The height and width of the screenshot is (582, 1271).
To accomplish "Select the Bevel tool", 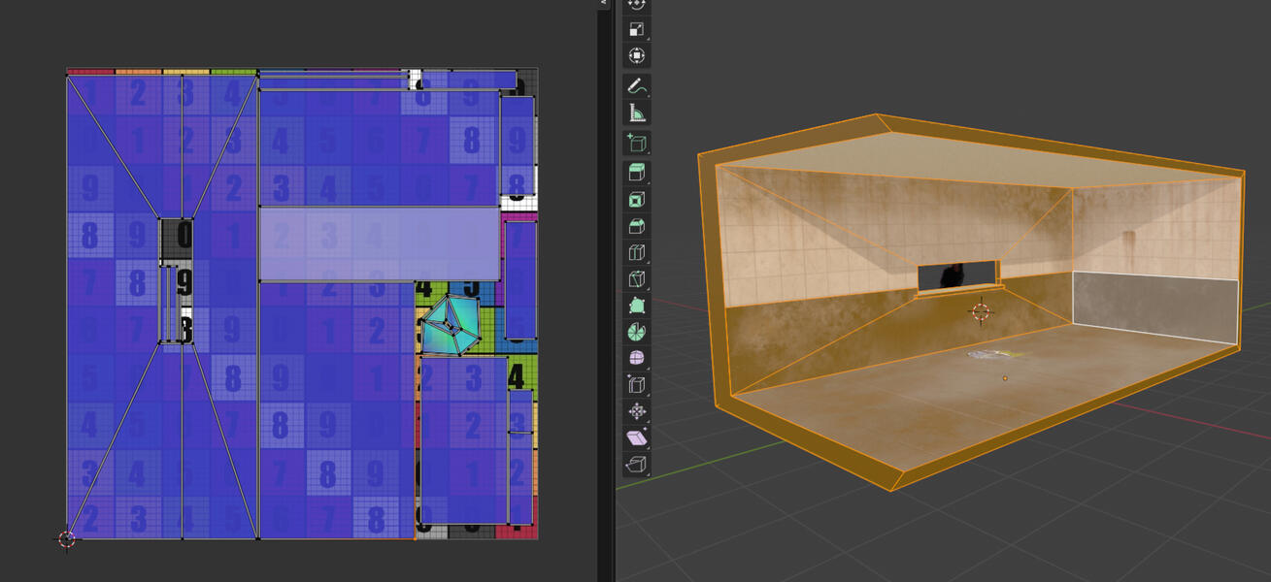I will tap(636, 226).
